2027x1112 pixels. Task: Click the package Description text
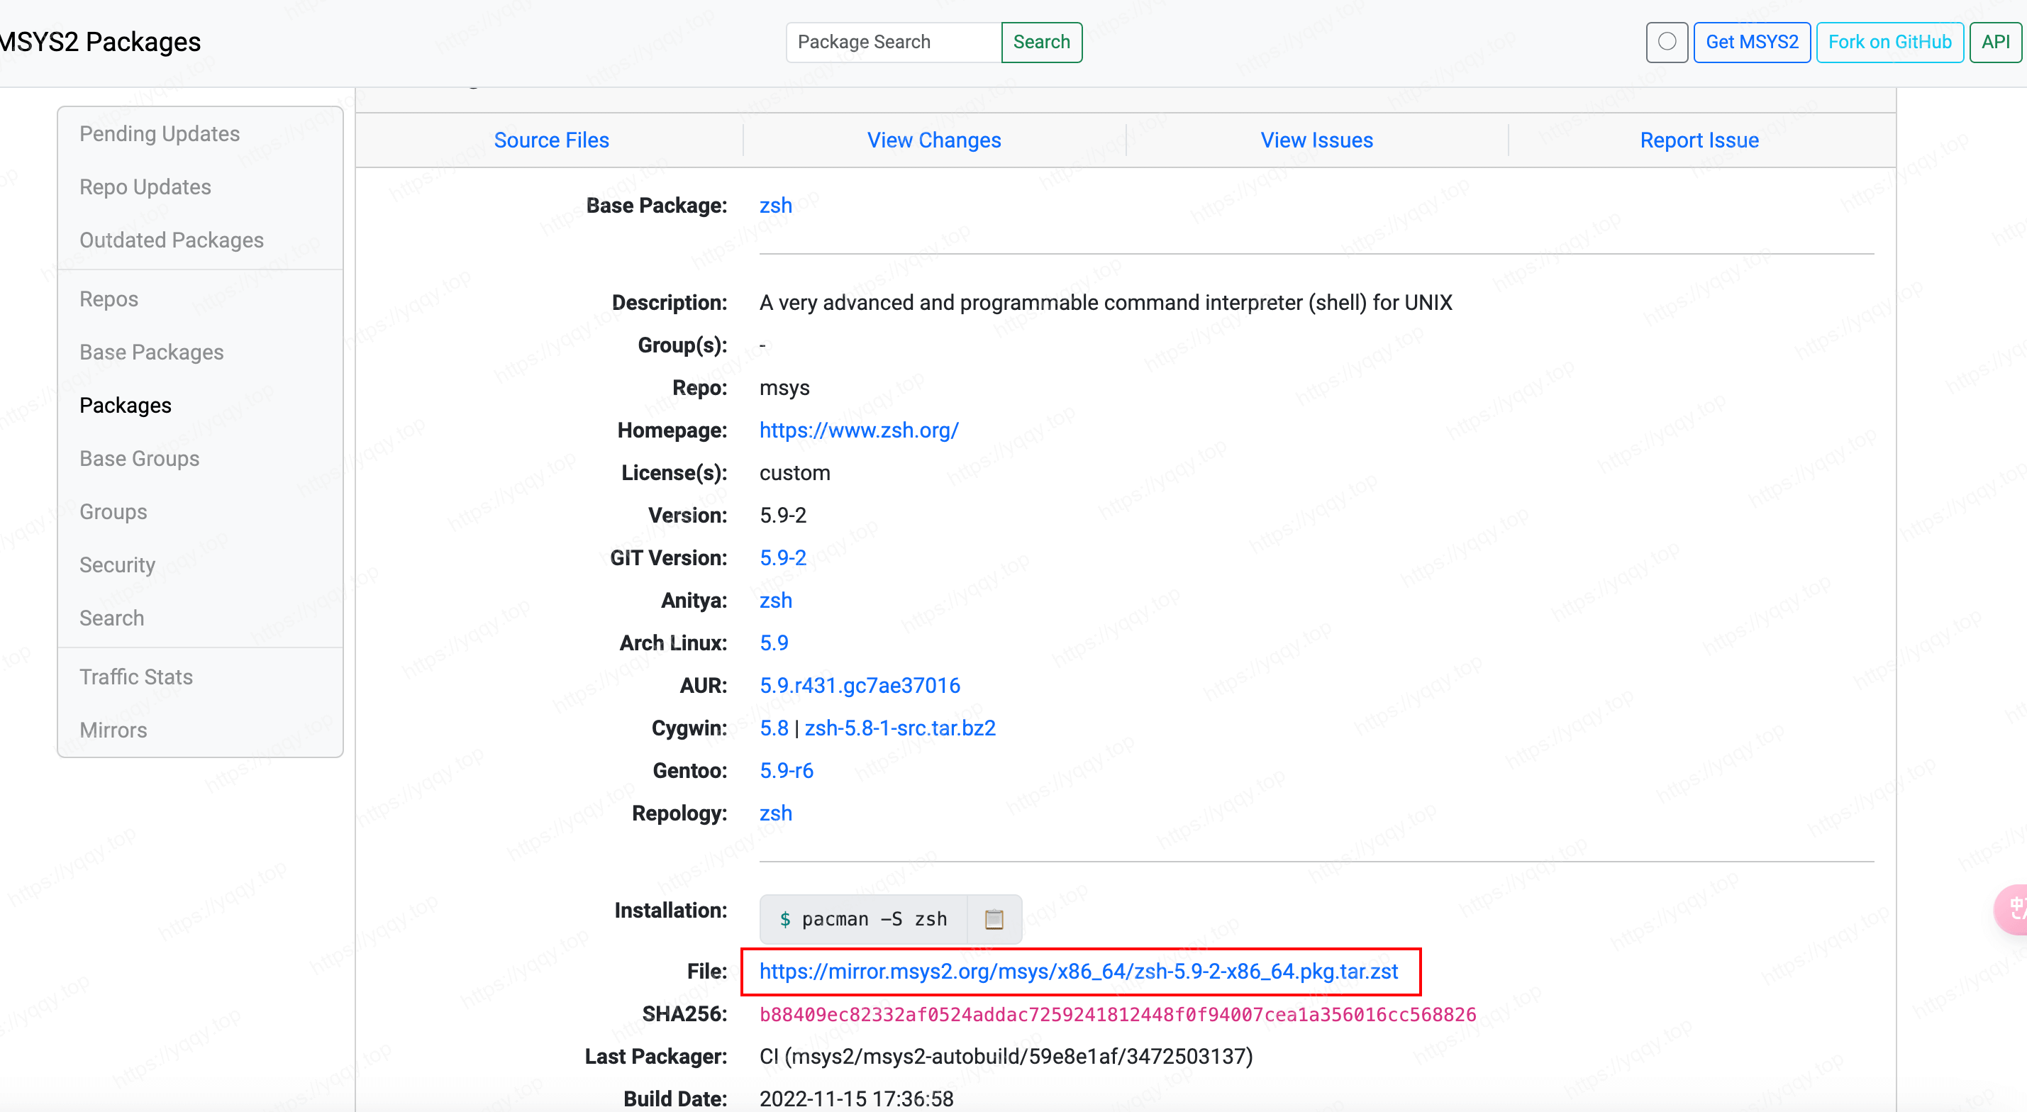1106,303
